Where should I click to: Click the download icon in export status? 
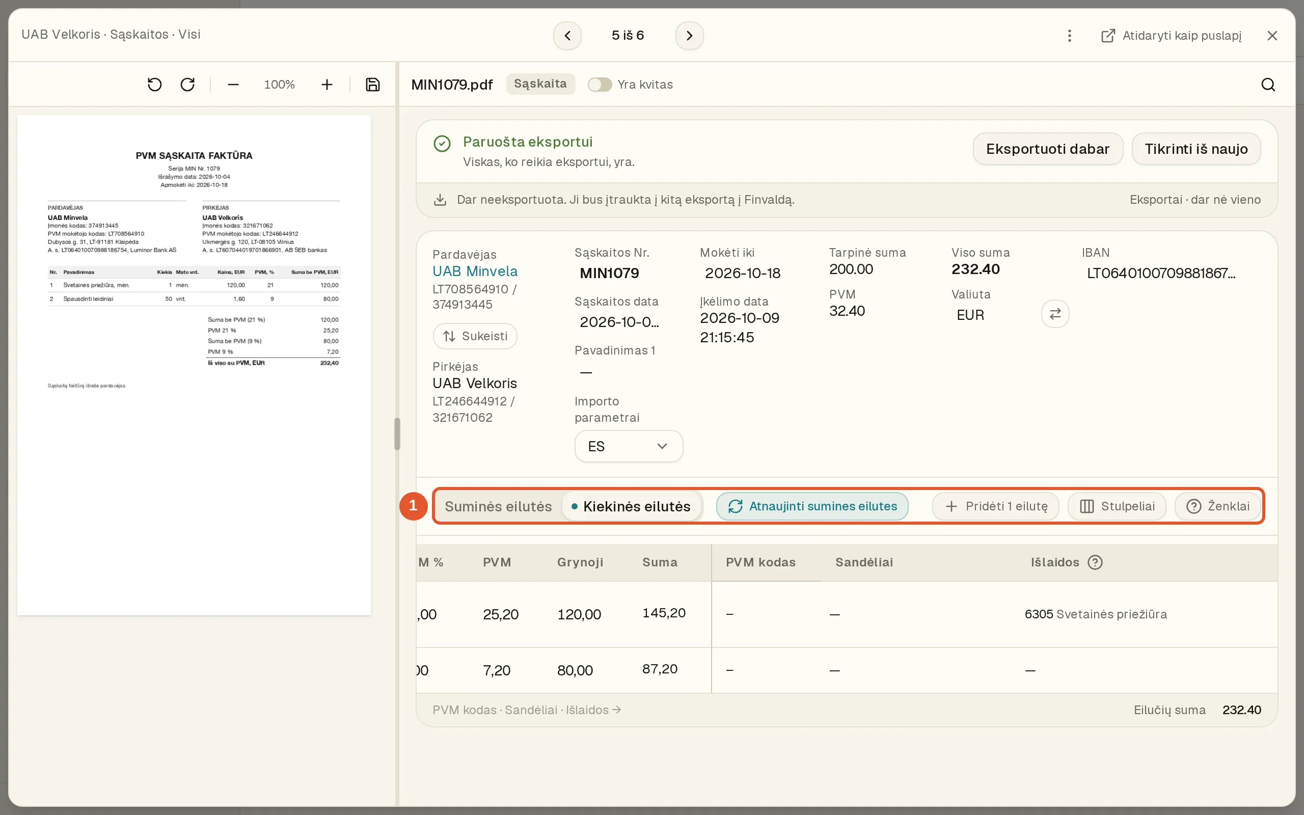(x=440, y=200)
